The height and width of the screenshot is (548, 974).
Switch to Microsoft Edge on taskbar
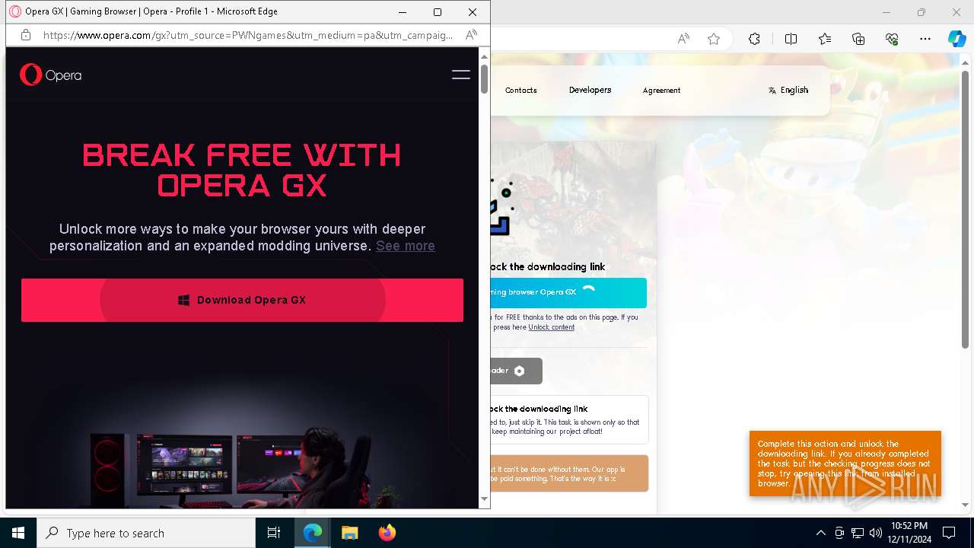tap(313, 533)
